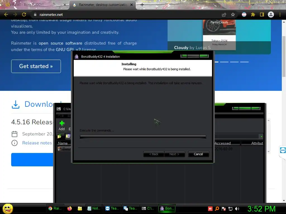Open the volume speaker tray icon
Image resolution: width=286 pixels, height=214 pixels.
237,208
